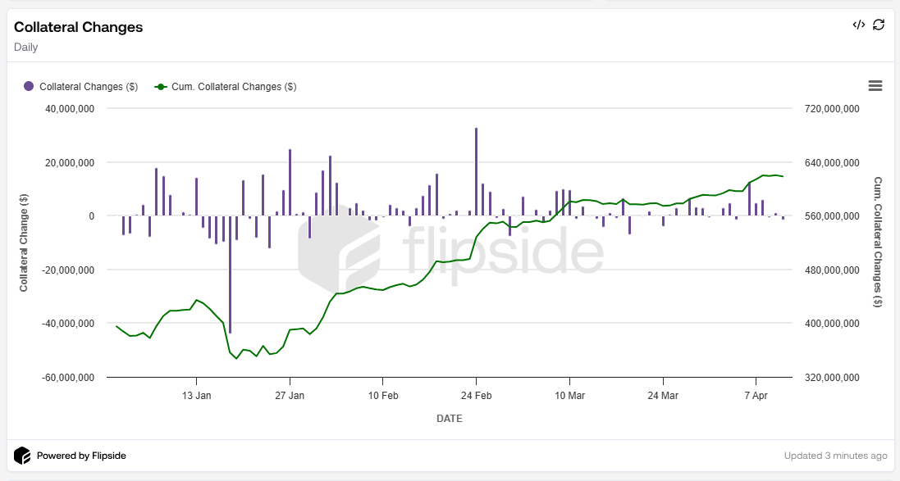The image size is (900, 481).
Task: Click the Updated 3 minutes ago text
Action: 835,456
